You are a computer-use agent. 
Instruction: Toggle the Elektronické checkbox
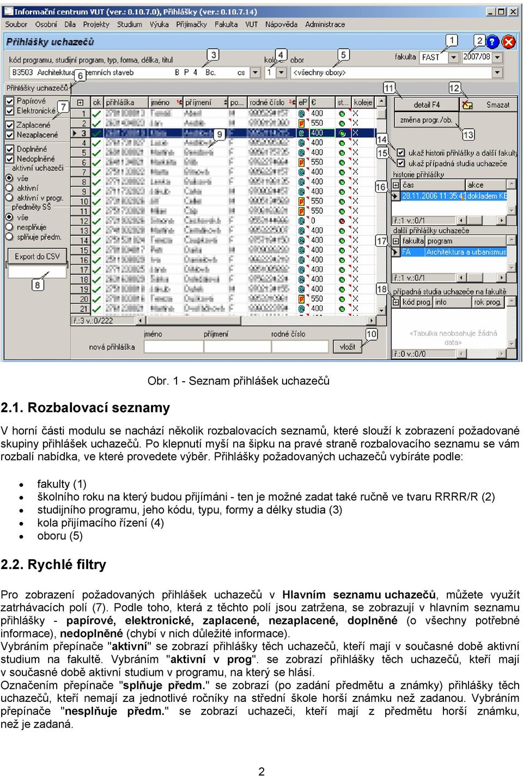pyautogui.click(x=10, y=111)
